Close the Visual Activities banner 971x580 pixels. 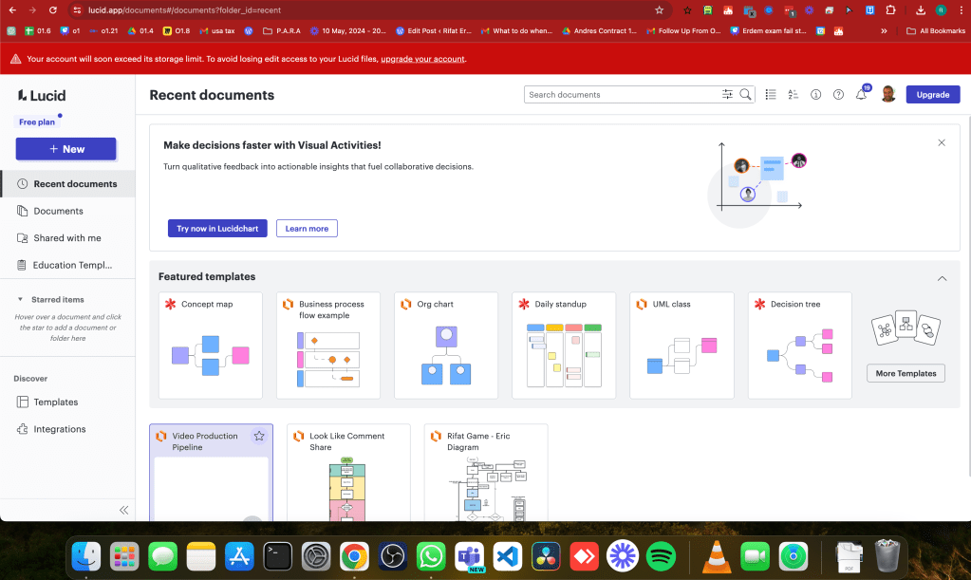click(x=942, y=142)
